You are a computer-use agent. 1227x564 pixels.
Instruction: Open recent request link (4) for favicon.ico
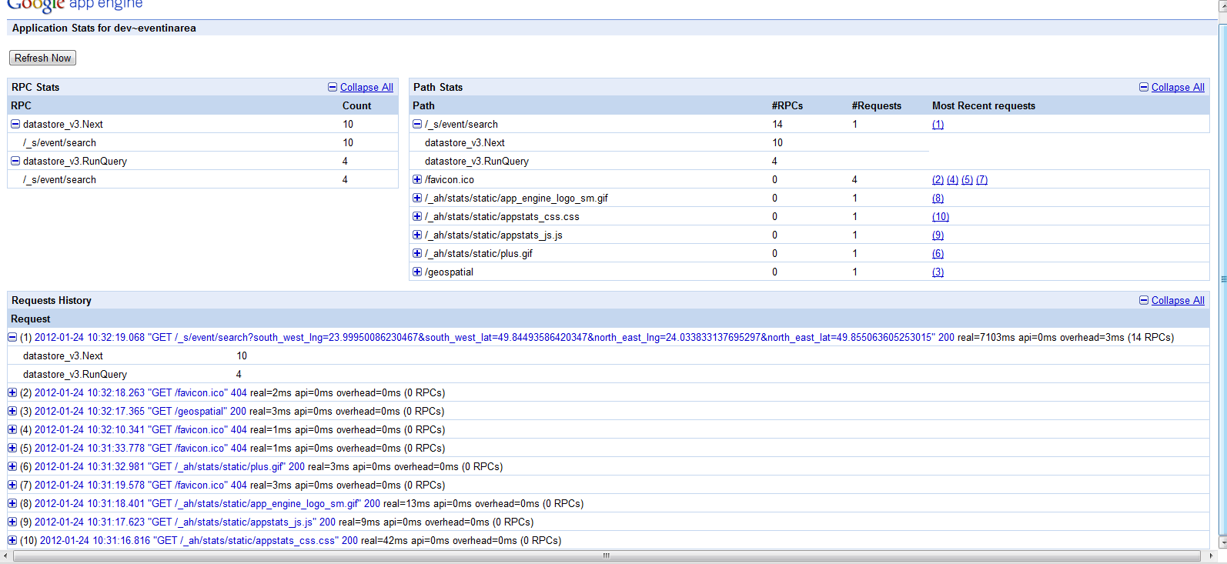pyautogui.click(x=952, y=179)
